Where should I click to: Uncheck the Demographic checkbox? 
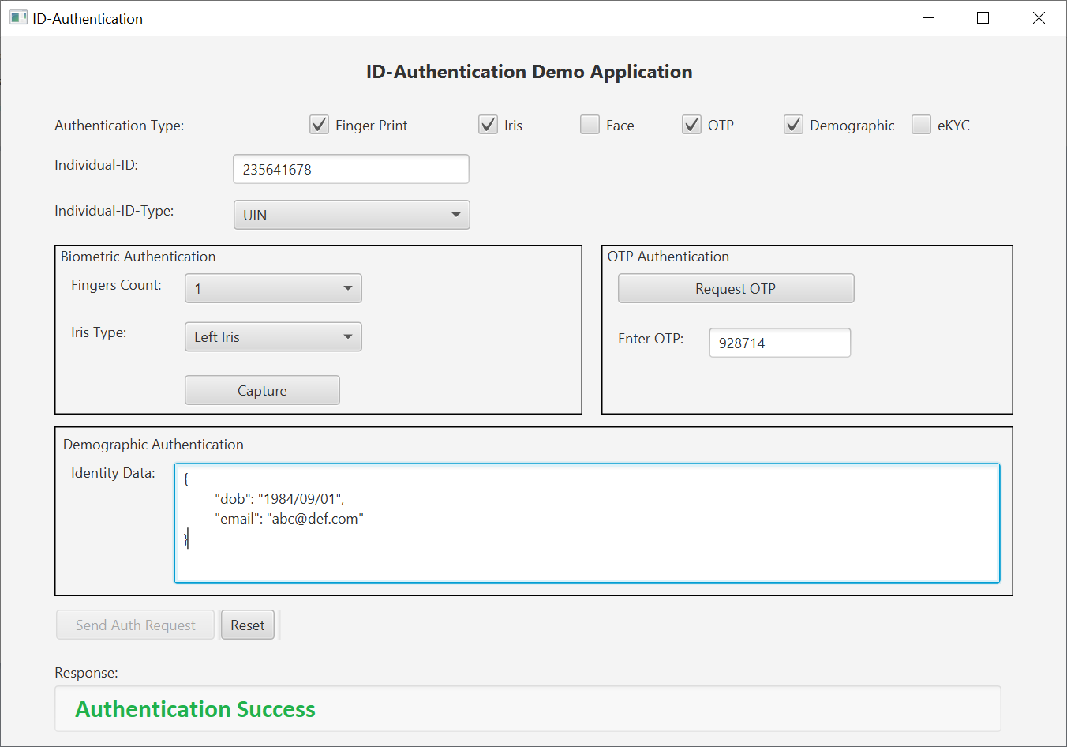coord(793,125)
